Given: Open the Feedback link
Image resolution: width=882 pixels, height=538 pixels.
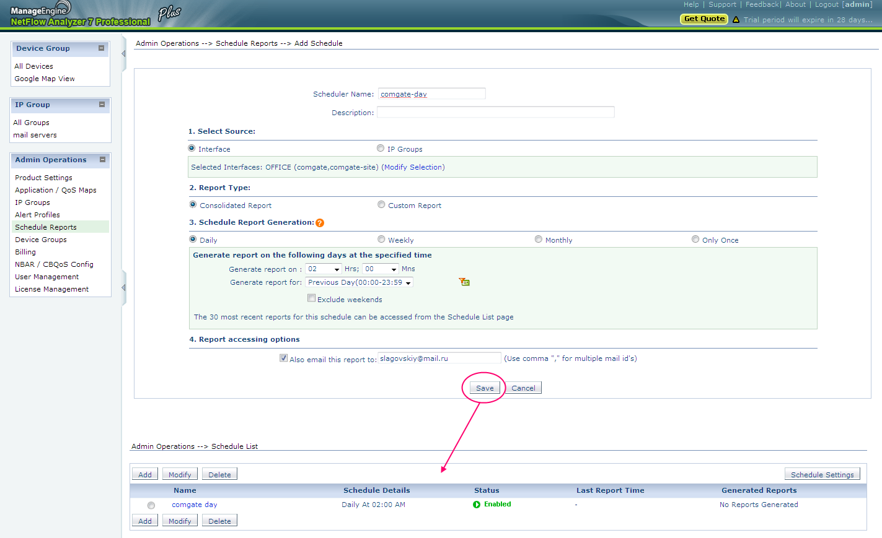Looking at the screenshot, I should (x=762, y=4).
